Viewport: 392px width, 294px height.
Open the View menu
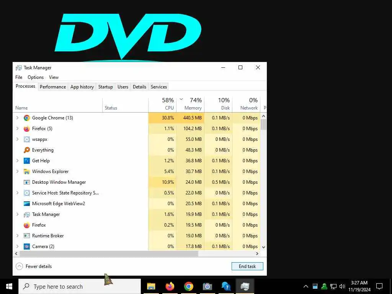54,77
